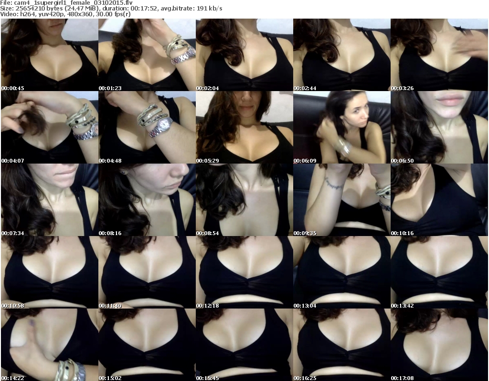Open the frame stamped 00:15:02
This screenshot has height=381, width=489.
(x=147, y=345)
